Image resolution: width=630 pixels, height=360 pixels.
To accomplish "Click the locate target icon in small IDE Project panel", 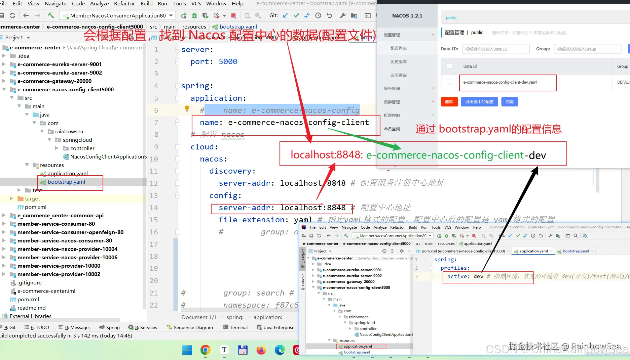I will [384, 251].
